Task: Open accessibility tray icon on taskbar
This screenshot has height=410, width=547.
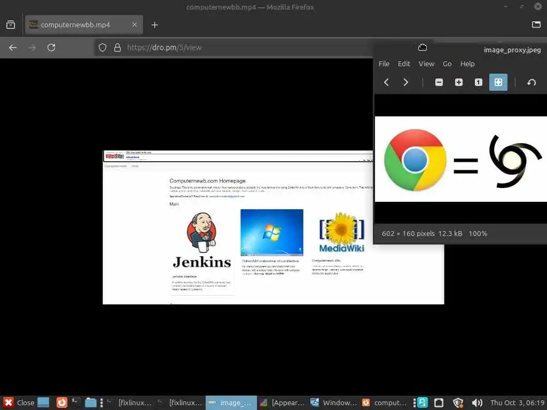Action: pyautogui.click(x=423, y=403)
